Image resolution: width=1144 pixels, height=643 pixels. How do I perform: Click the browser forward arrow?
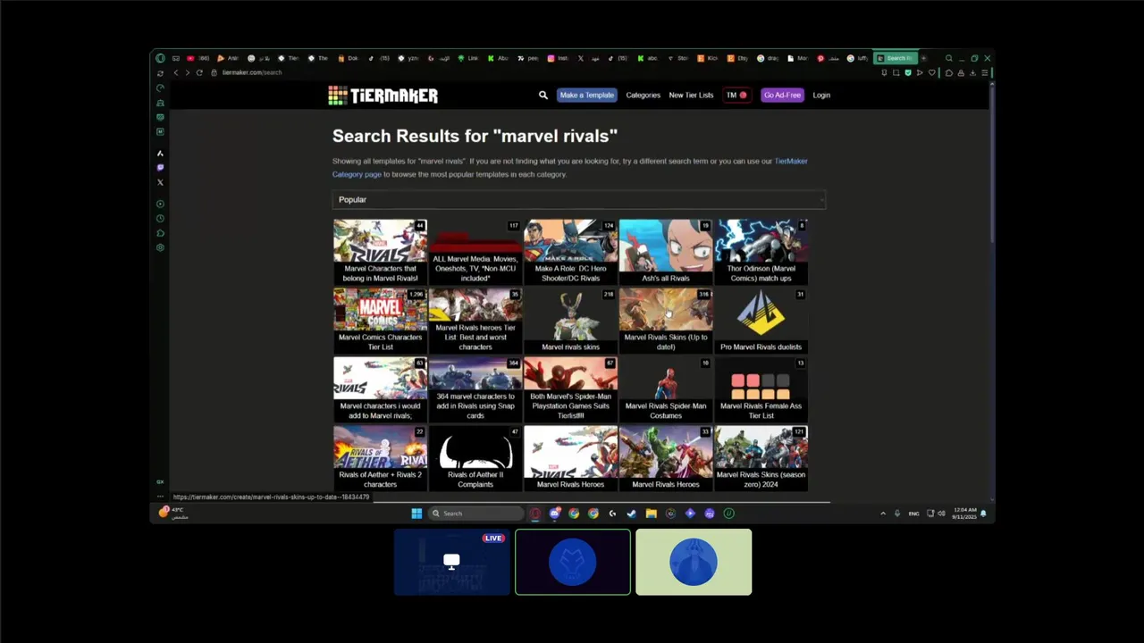coord(188,72)
